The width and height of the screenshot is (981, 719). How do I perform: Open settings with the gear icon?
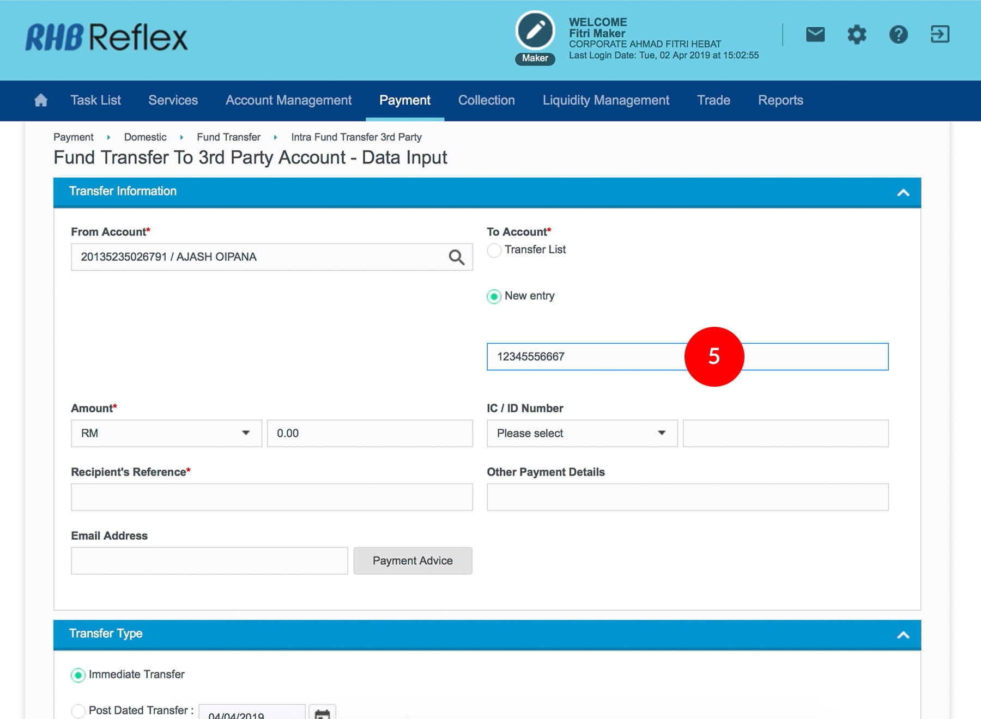[856, 35]
